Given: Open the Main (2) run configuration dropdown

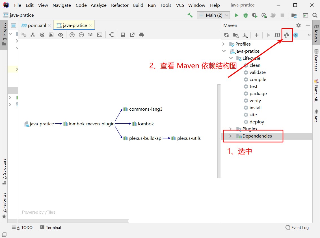Looking at the screenshot, I should (x=213, y=15).
